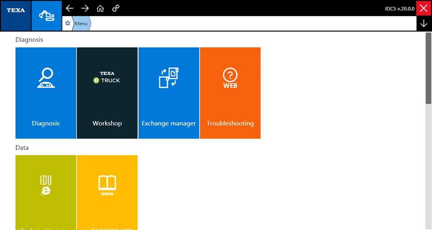
Task: Click the Data section heading
Action: tap(22, 148)
